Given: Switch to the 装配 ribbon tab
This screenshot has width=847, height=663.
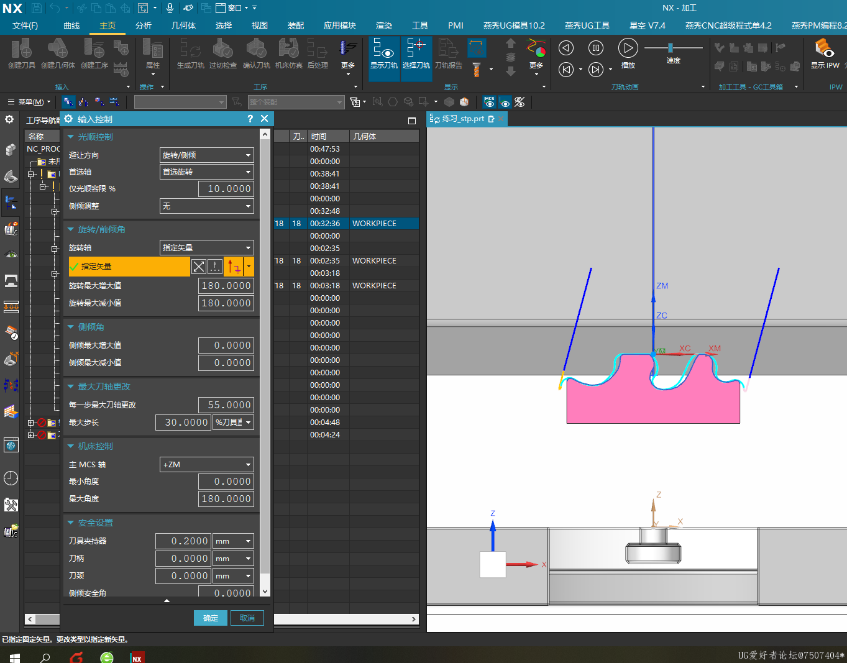Looking at the screenshot, I should point(296,25).
